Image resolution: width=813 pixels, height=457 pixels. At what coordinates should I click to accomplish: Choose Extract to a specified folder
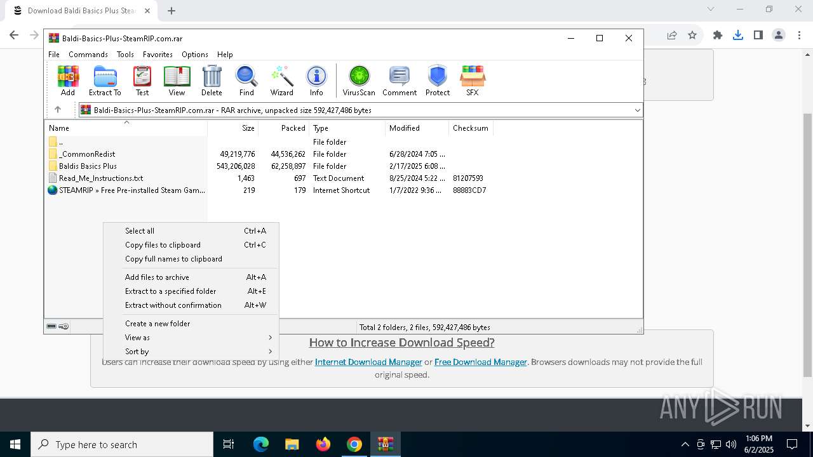click(191, 291)
